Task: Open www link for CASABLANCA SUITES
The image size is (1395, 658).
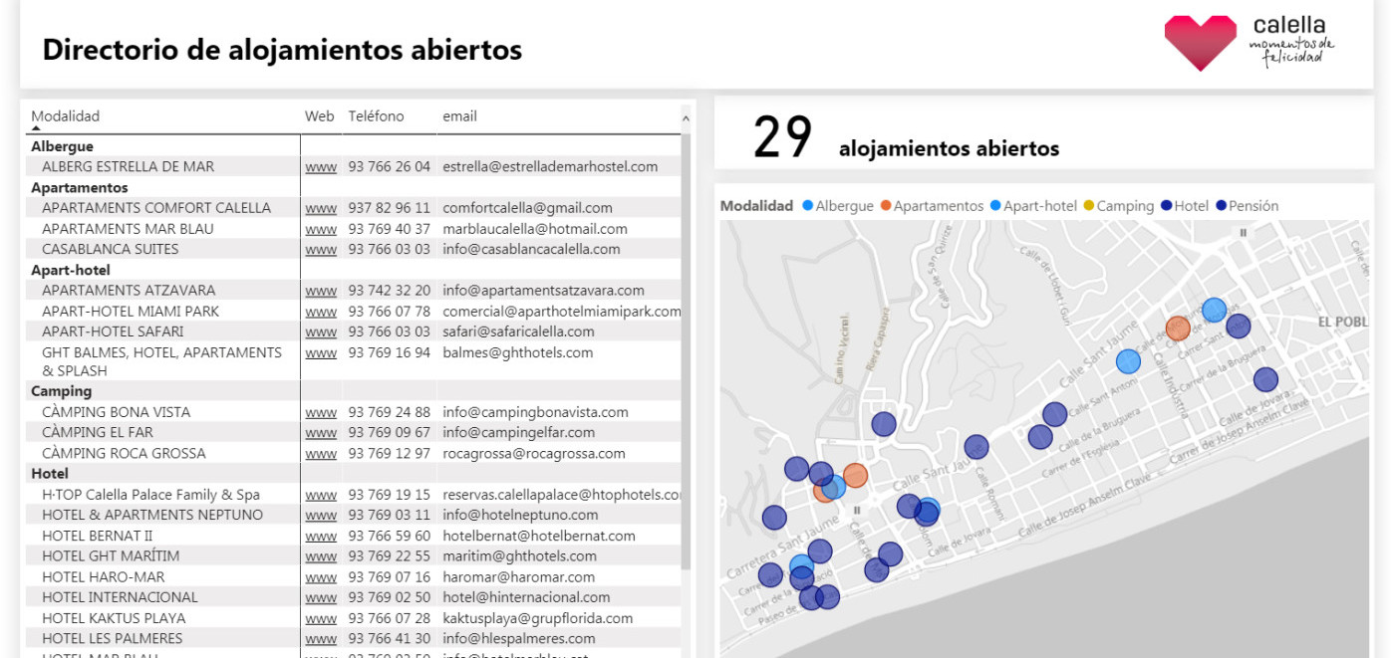Action: click(x=320, y=250)
